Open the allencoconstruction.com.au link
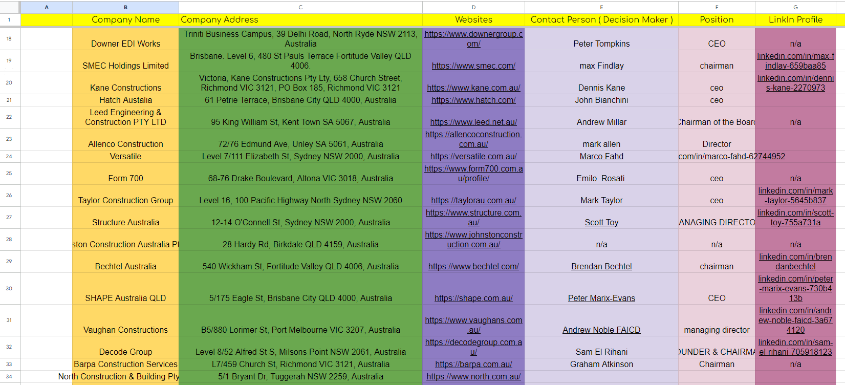This screenshot has height=385, width=845. tap(473, 139)
